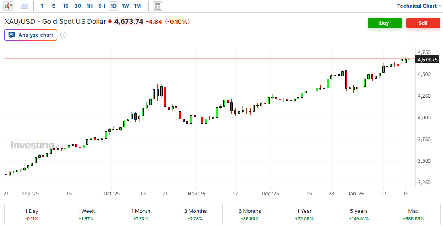
Task: Select the 1W weekly interval
Action: pos(125,6)
